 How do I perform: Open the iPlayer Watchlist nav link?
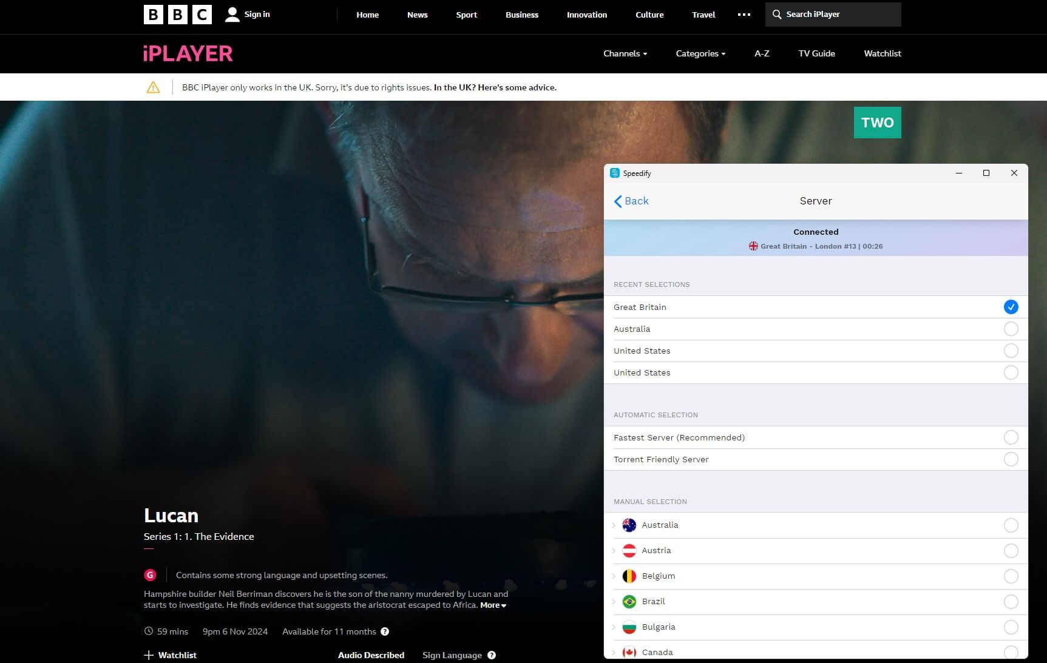coord(883,53)
